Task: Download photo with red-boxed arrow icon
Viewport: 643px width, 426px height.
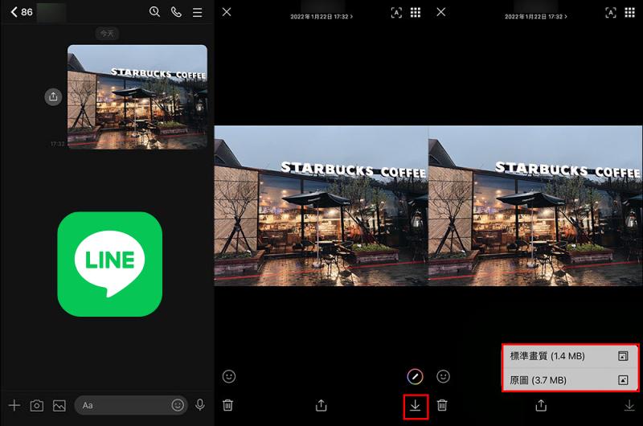Action: [416, 406]
